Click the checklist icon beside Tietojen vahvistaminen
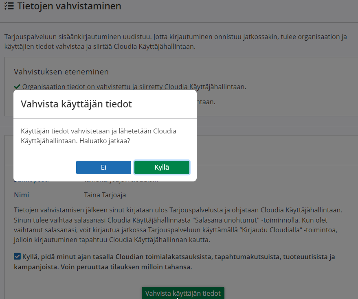 [x=9, y=6]
